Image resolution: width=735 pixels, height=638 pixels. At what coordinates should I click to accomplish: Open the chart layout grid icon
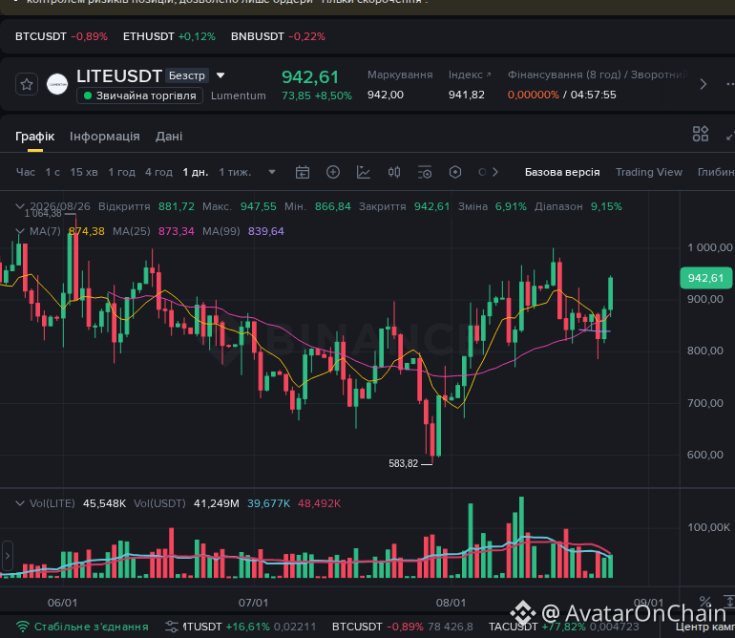[701, 134]
